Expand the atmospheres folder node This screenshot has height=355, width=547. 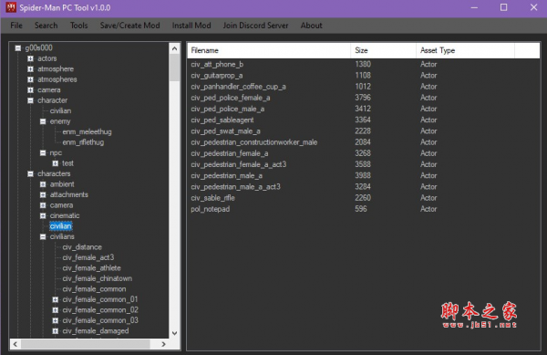pyautogui.click(x=31, y=79)
